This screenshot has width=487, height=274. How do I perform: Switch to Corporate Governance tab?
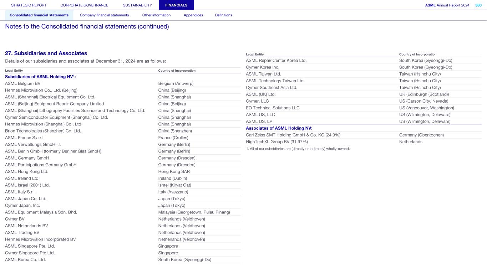[x=85, y=5]
